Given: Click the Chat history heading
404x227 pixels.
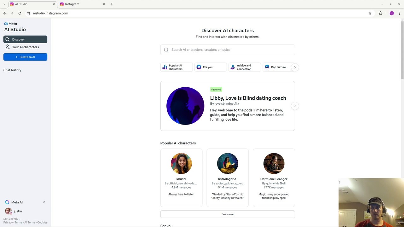Looking at the screenshot, I should point(12,70).
